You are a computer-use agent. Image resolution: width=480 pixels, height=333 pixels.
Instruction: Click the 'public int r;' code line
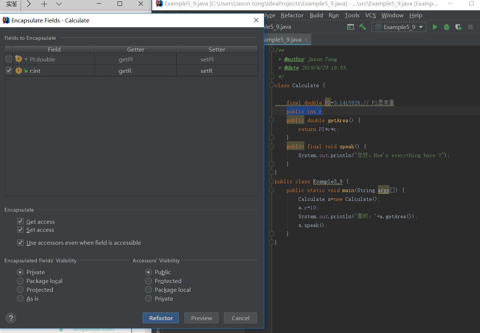305,111
